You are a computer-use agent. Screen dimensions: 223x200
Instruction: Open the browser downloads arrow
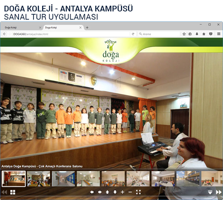tap(197, 34)
